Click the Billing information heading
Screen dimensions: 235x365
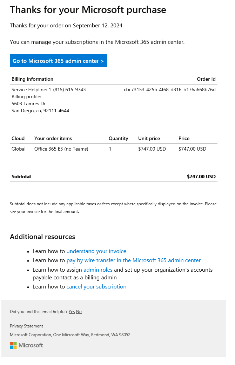coord(32,79)
